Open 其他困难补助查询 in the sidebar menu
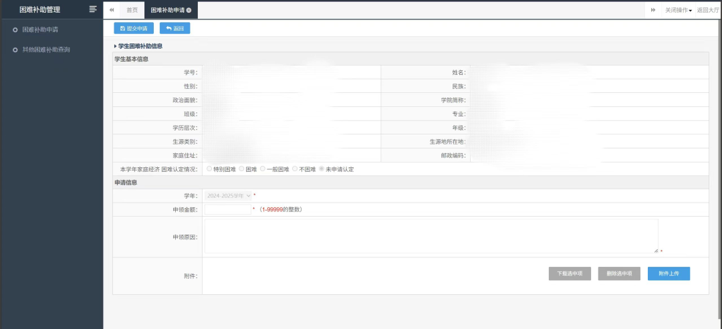722x329 pixels. click(47, 49)
